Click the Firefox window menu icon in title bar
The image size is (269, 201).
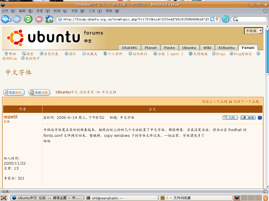point(3,5)
